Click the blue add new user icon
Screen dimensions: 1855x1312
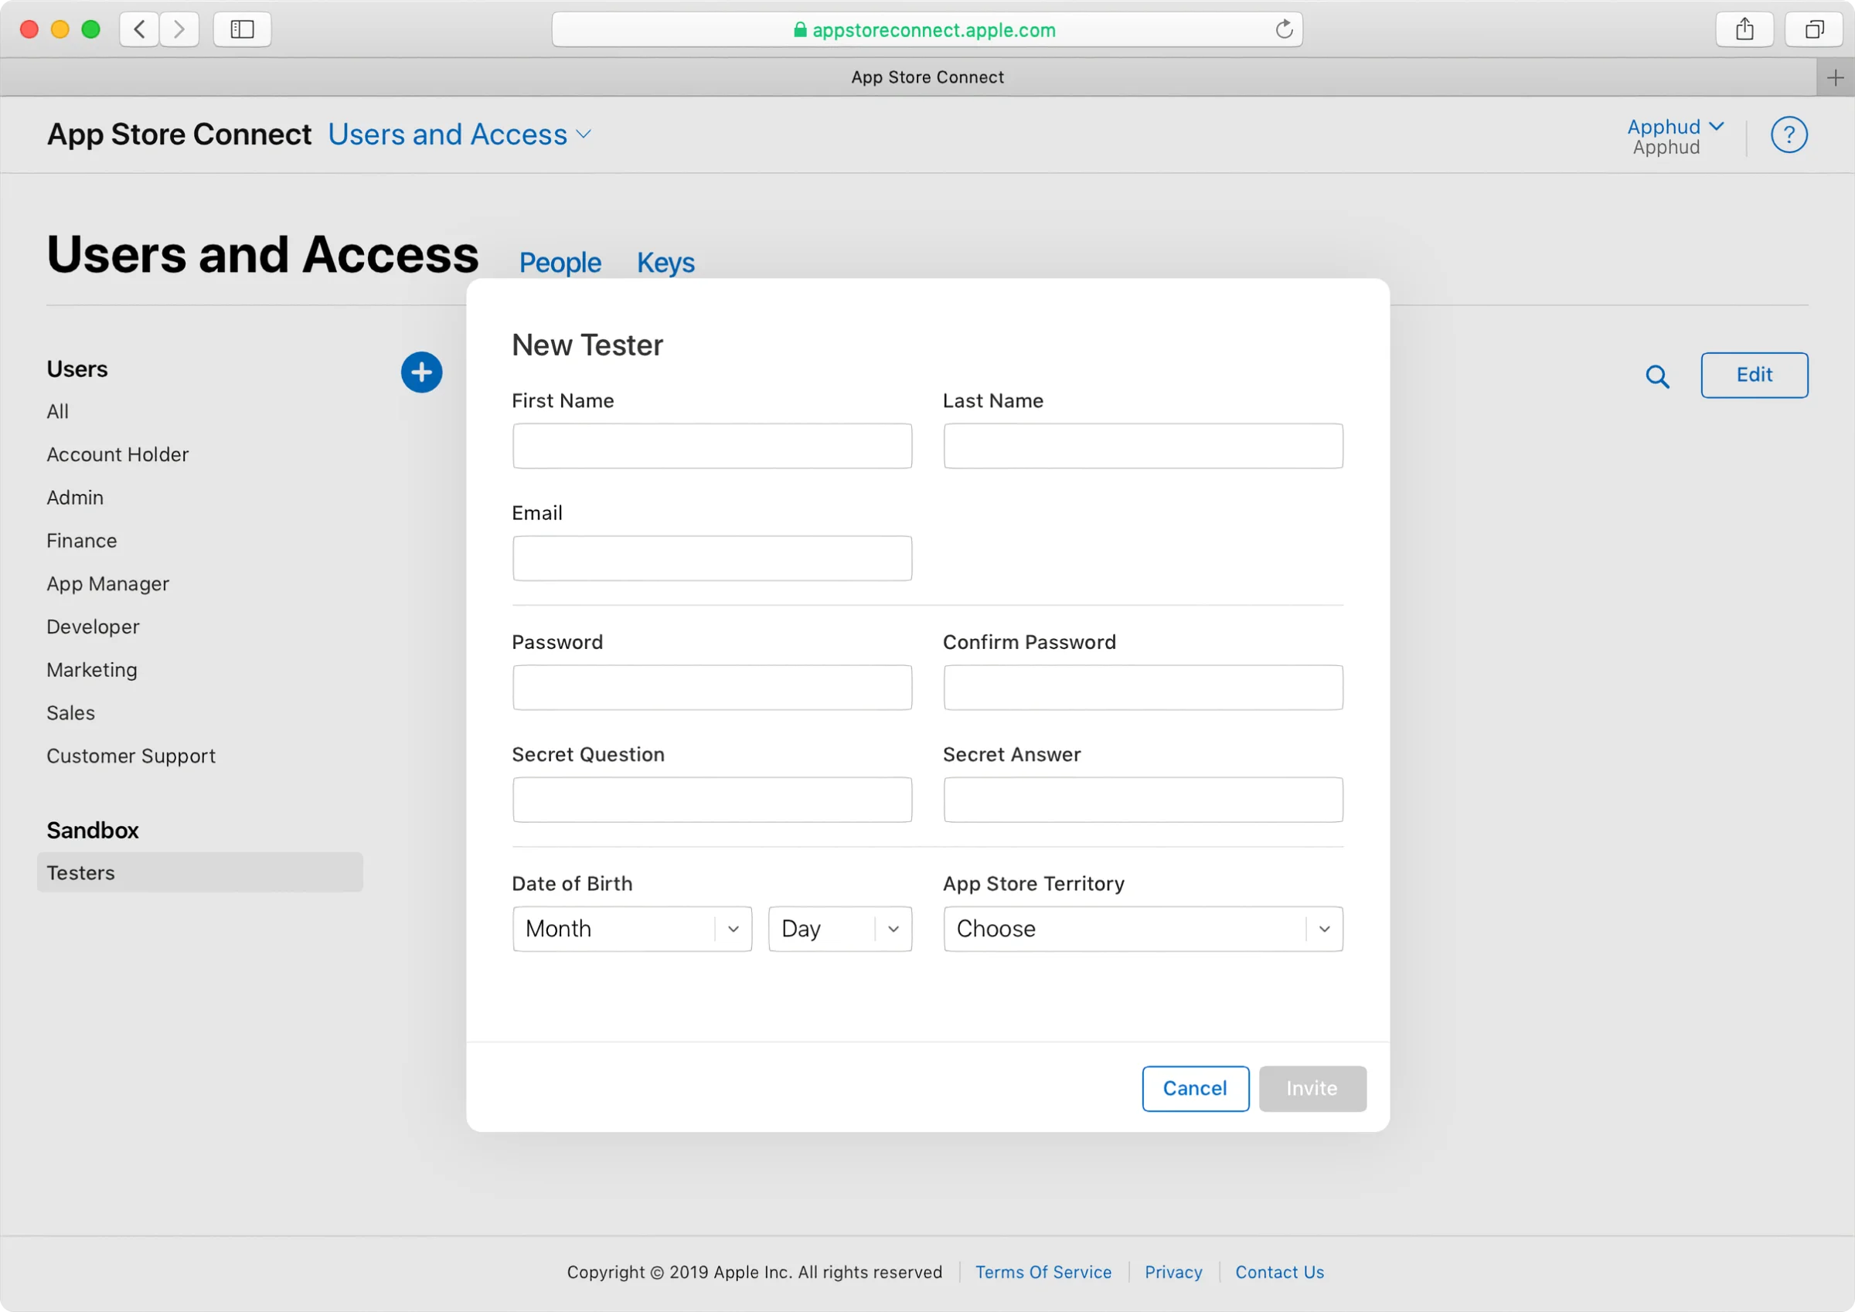[x=421, y=372]
